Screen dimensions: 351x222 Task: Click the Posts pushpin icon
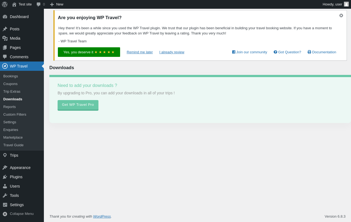[x=5, y=29]
